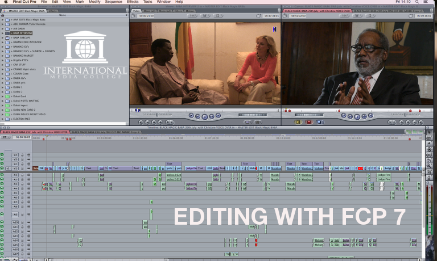The height and width of the screenshot is (261, 437).
Task: Select the Zoom tool in Tool palette
Action: tap(430, 166)
